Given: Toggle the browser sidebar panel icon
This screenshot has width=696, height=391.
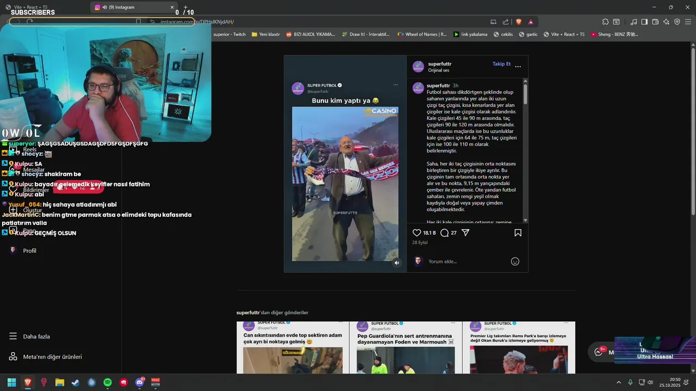Looking at the screenshot, I should (x=644, y=22).
